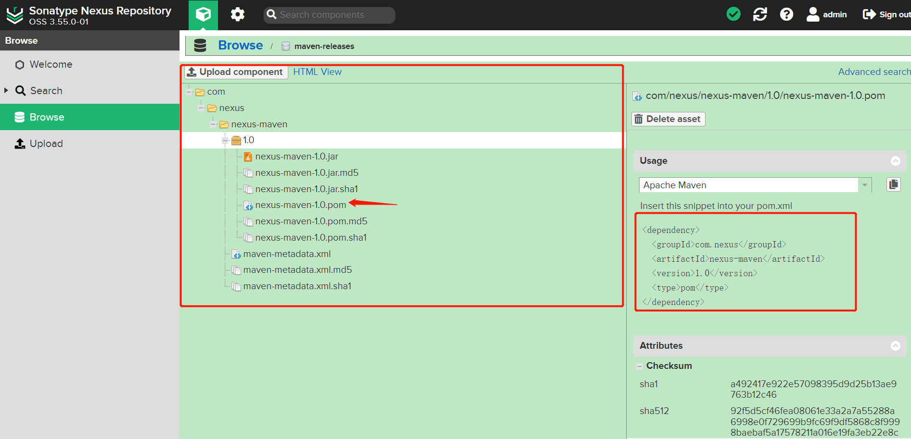The width and height of the screenshot is (911, 439).
Task: Select maven-metadata.xml asset
Action: coord(287,254)
